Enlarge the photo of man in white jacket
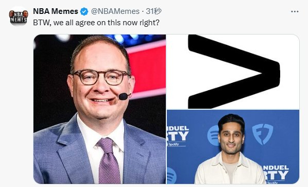Viewport: 308px width, 187px height. point(233,147)
